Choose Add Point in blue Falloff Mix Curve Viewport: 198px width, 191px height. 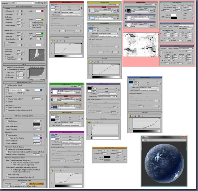click(136, 116)
